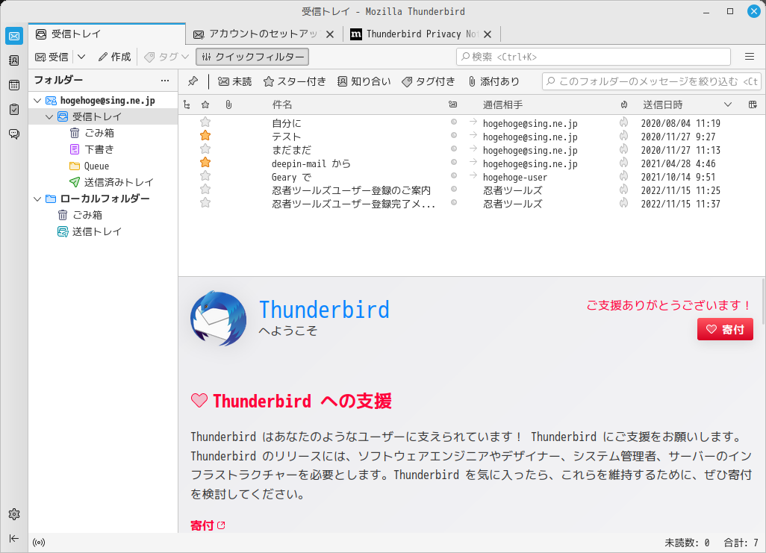Open the Geary で message
Image resolution: width=766 pixels, height=553 pixels.
coord(292,177)
